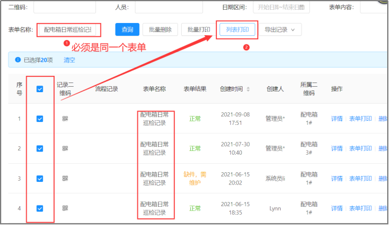Screen dimensions: 389x225
Task: Open QR code icon in row 4
Action: tap(65, 209)
